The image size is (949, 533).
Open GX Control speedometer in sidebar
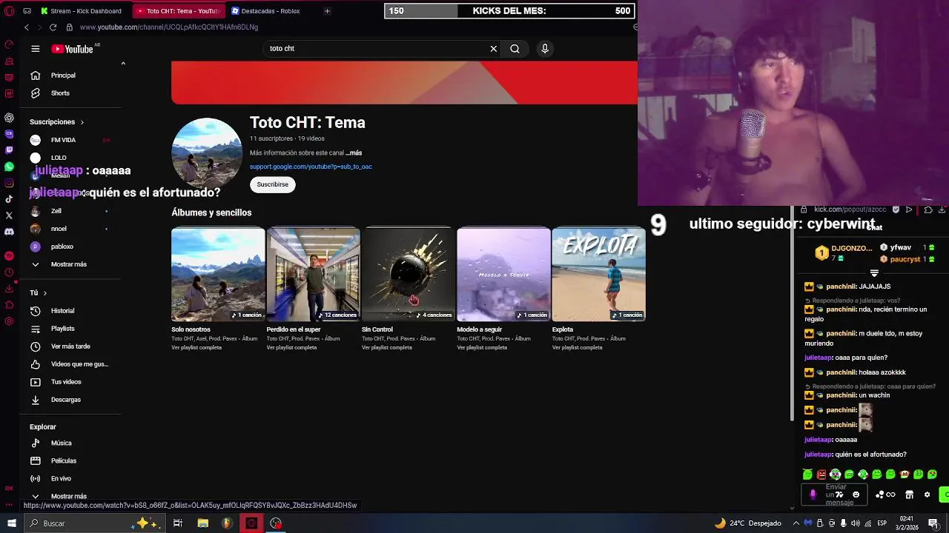9,44
